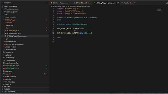Click the video icon beside androidaudio.mov

tap(4, 66)
